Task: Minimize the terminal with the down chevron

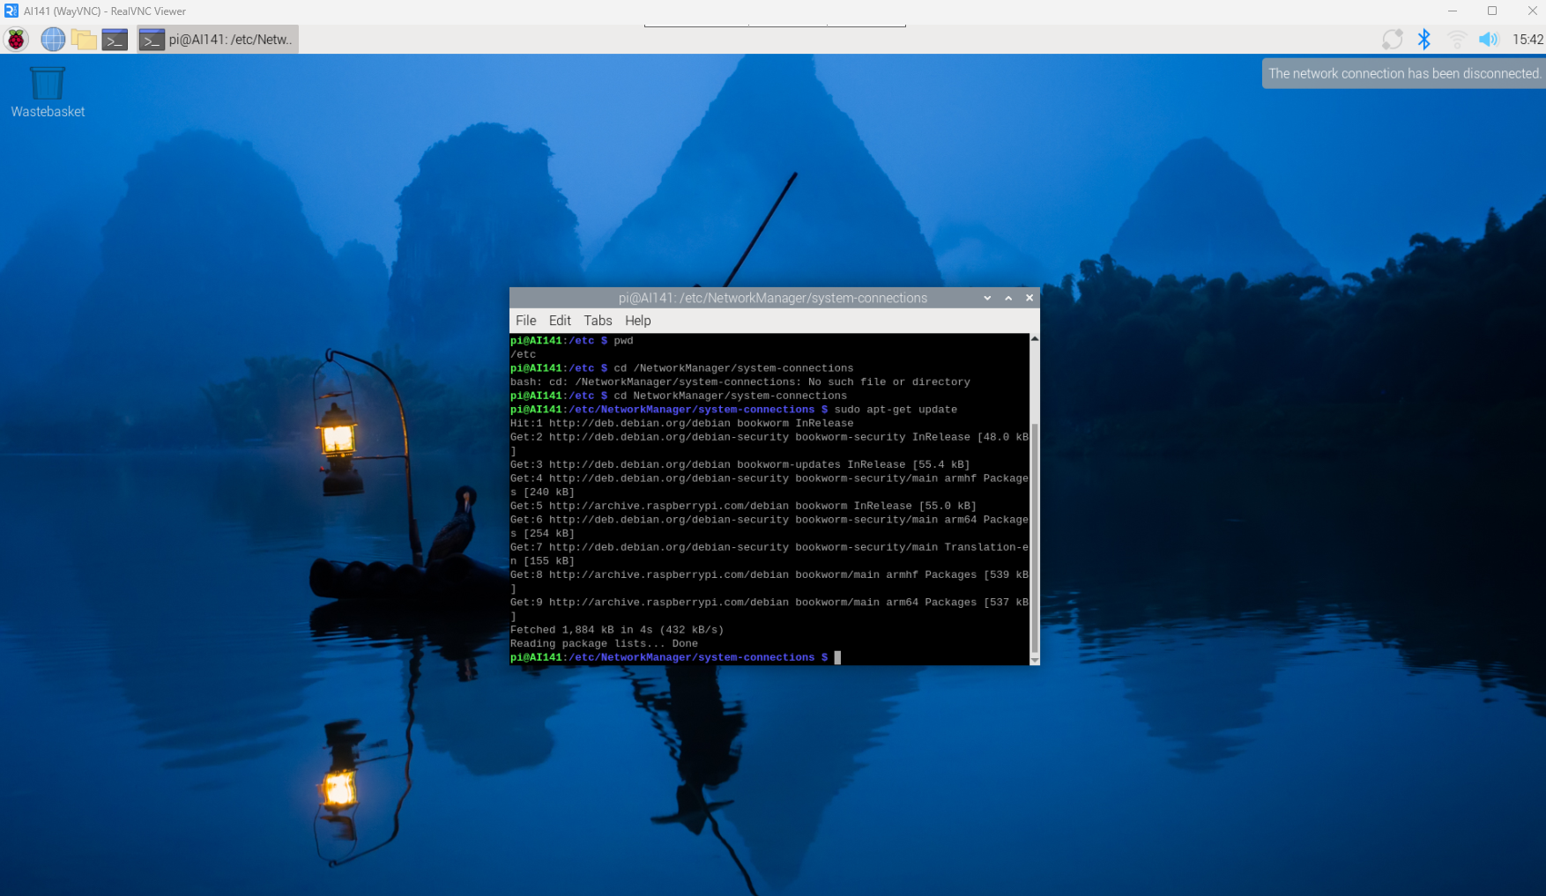Action: pyautogui.click(x=987, y=299)
